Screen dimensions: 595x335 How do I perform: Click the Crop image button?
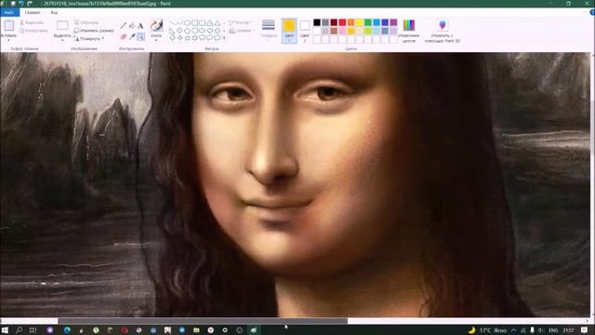pyautogui.click(x=86, y=22)
